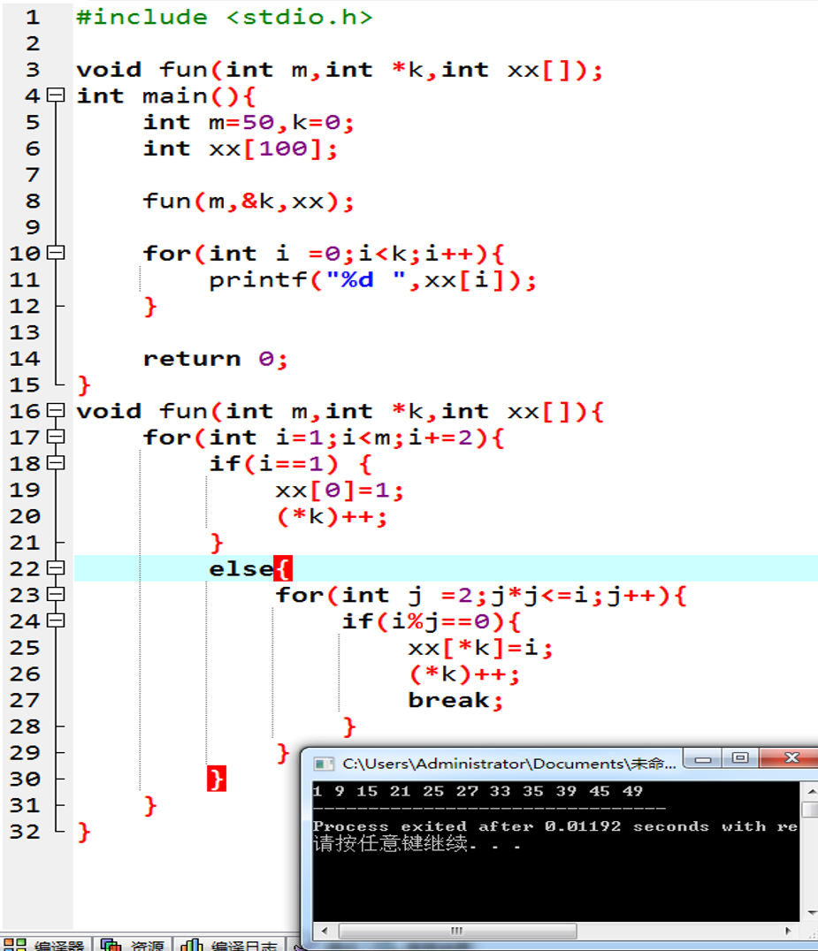The image size is (818, 951).
Task: Click "return 0;" on line 14
Action: point(215,359)
